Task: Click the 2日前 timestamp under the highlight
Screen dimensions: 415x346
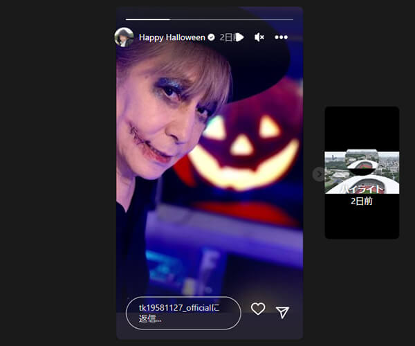Action: click(362, 201)
